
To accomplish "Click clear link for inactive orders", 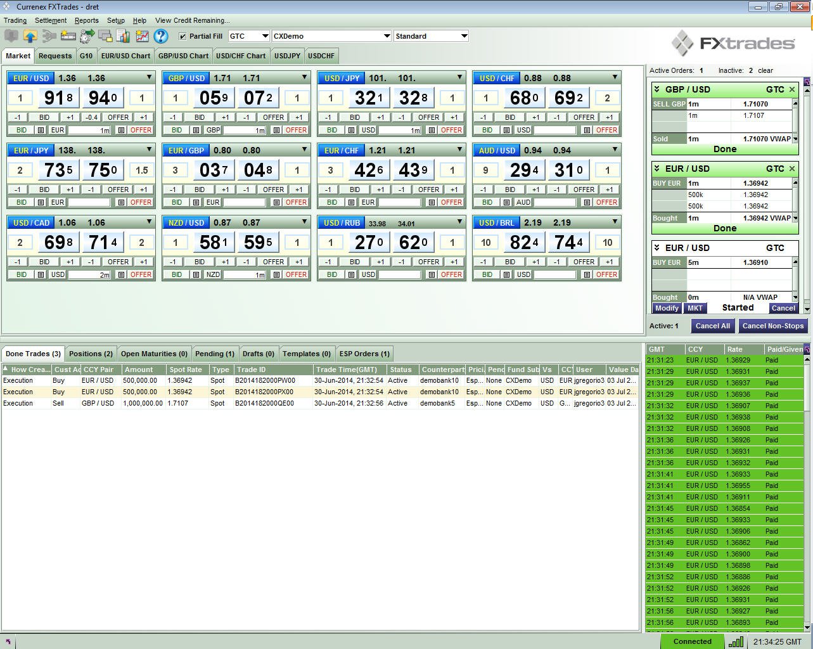I will [765, 70].
